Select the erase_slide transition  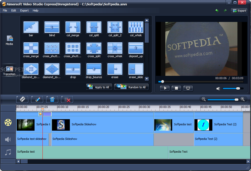[x=136, y=69]
